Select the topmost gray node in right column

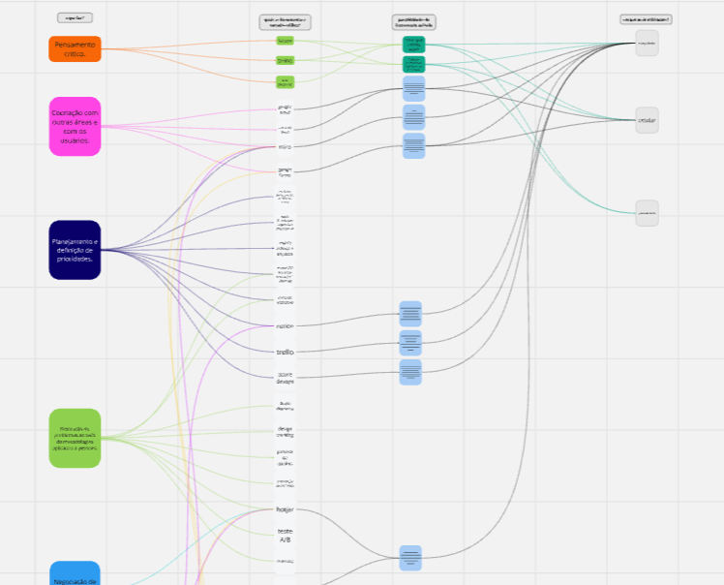(x=647, y=43)
